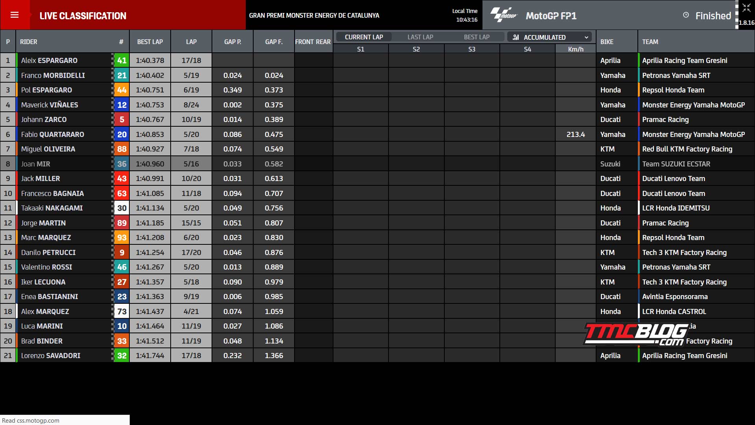The height and width of the screenshot is (425, 755).
Task: Click best lap time 1:40.402
Action: pyautogui.click(x=150, y=75)
